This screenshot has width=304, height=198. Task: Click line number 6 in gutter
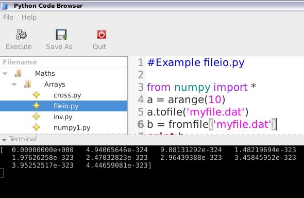point(141,124)
